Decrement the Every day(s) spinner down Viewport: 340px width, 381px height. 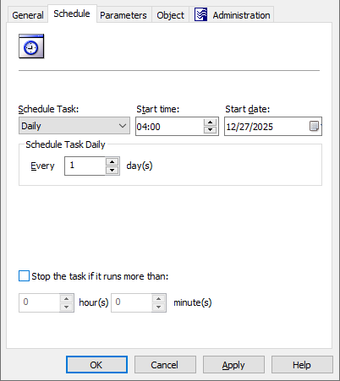(112, 170)
